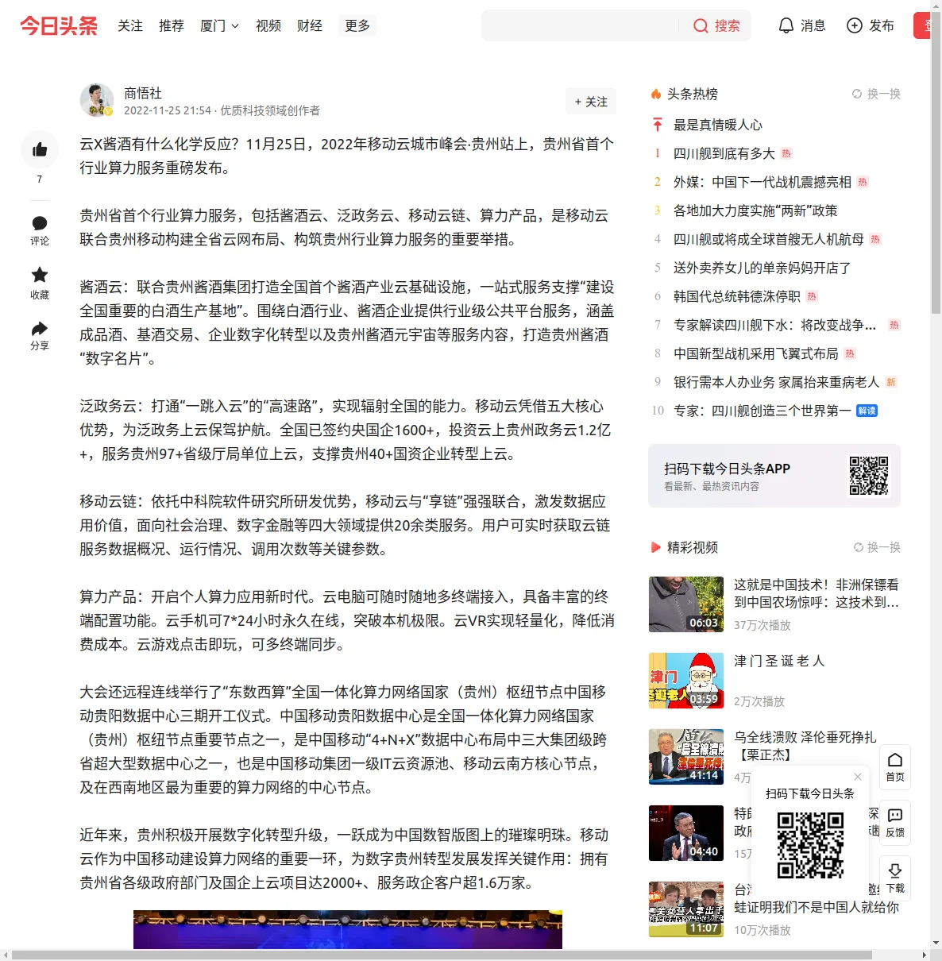Refresh 头条热榜 with 换一换
Viewport: 942px width, 961px height.
click(x=876, y=94)
